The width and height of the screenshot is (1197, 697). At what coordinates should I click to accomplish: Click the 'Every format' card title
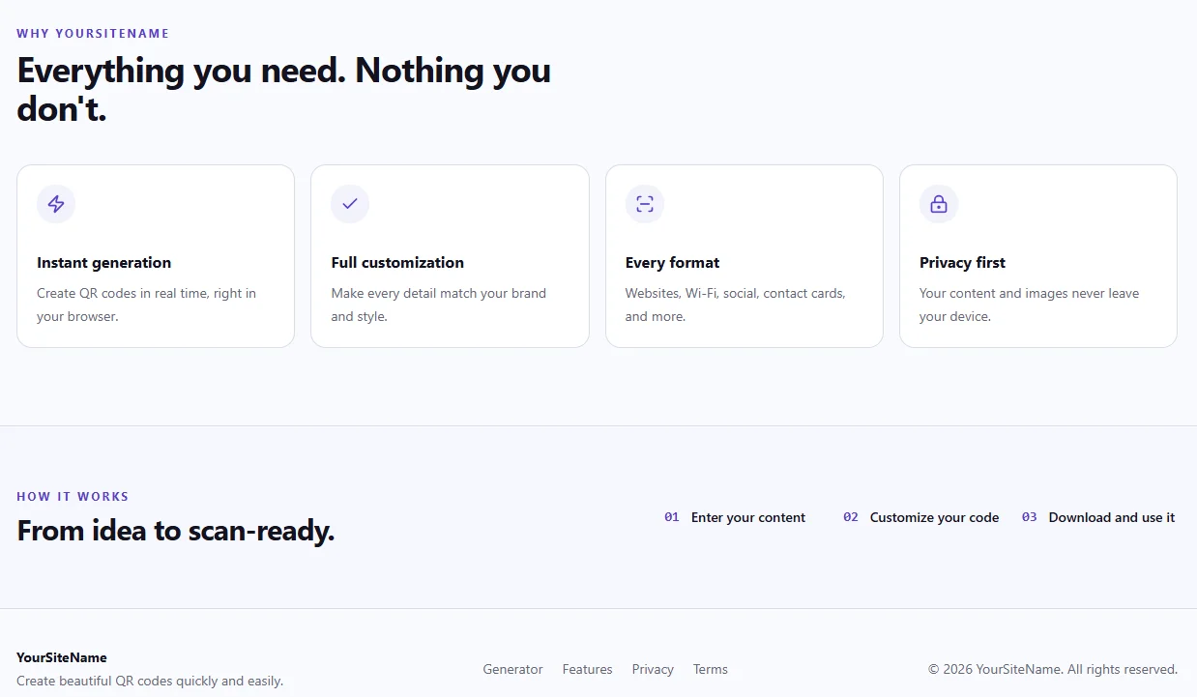click(672, 262)
